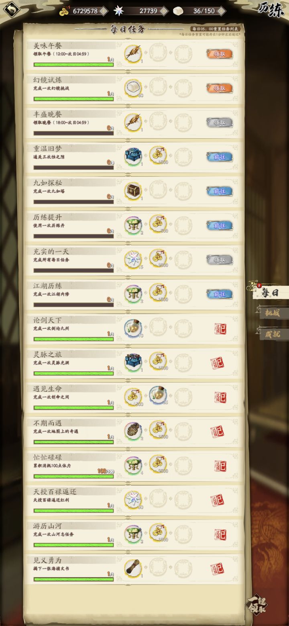Claim the 美味午餐 reward with 领取
Screen dimensions: 289x626
(220, 54)
